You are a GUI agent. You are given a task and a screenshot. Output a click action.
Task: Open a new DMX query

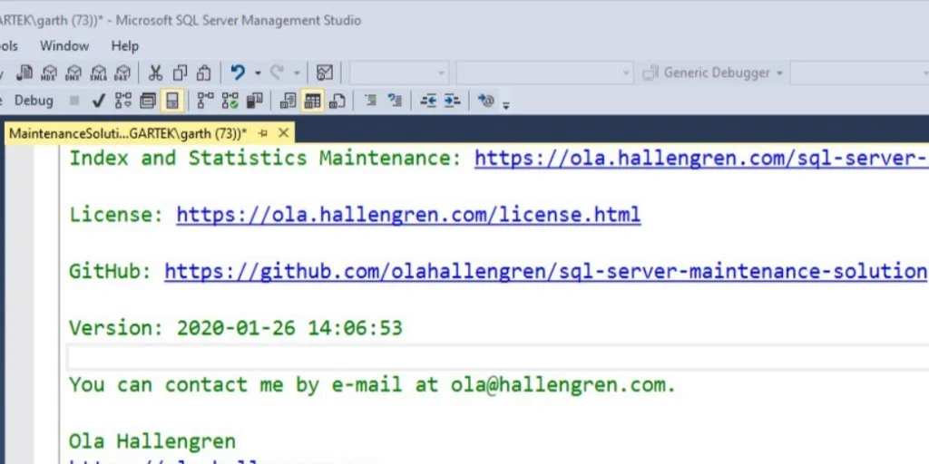(73, 72)
